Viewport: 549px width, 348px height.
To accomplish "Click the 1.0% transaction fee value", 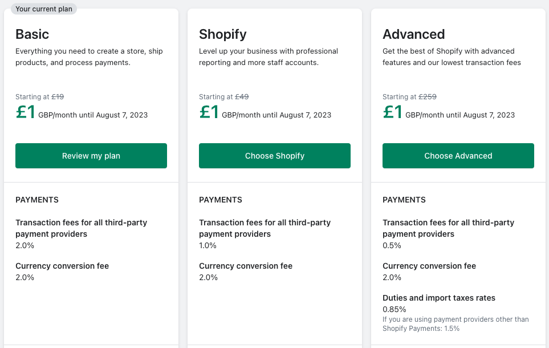I will tap(208, 245).
